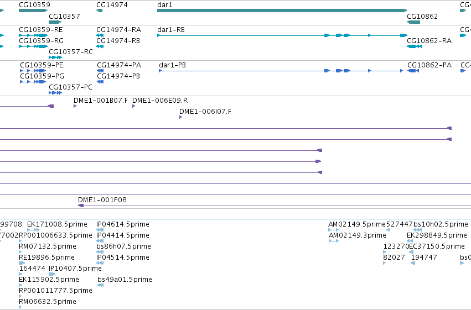This screenshot has width=471, height=310.
Task: Select EST label IP04614.5prime
Action: click(122, 224)
